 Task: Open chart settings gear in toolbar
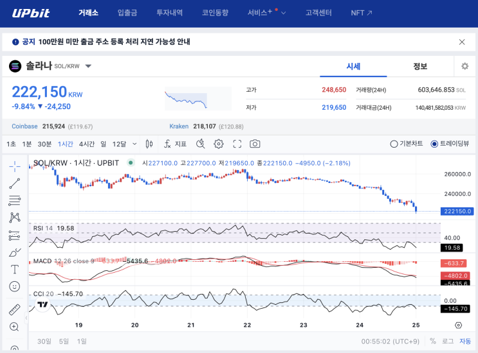pyautogui.click(x=219, y=144)
